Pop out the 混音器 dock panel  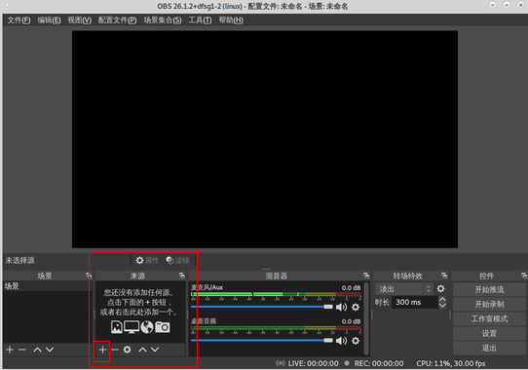click(x=366, y=276)
